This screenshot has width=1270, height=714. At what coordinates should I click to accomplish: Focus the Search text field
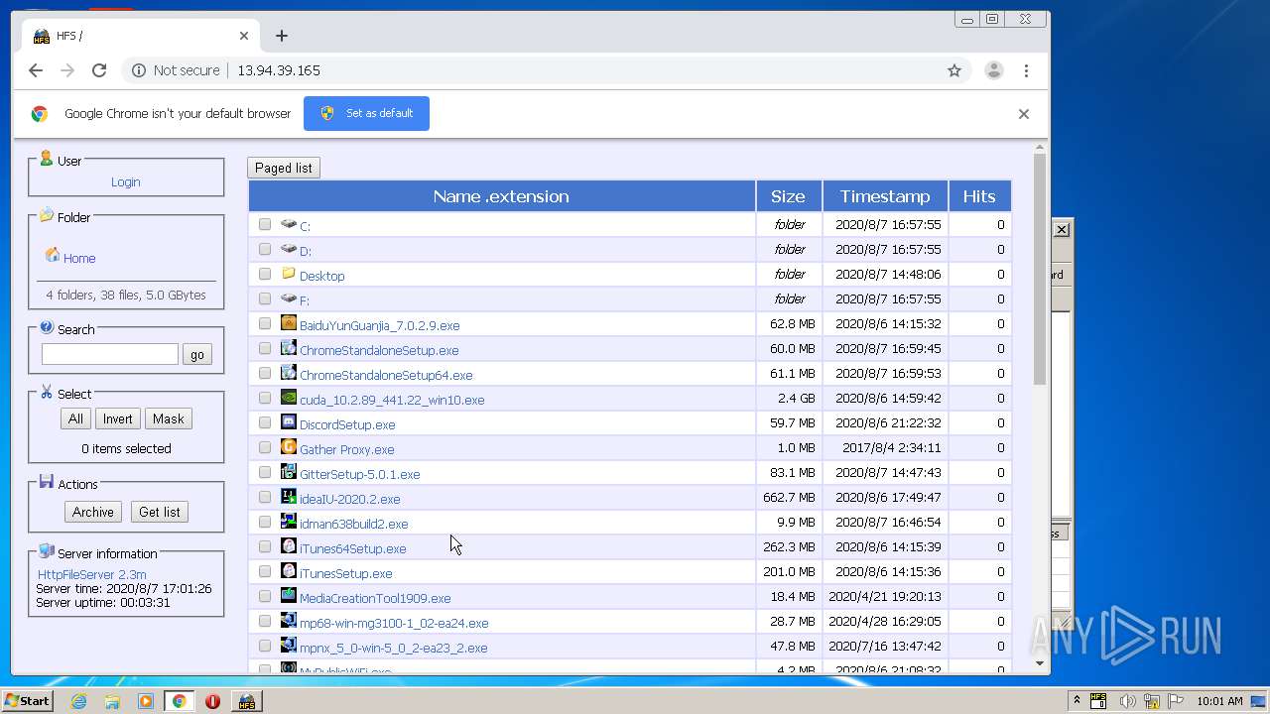[x=109, y=354]
